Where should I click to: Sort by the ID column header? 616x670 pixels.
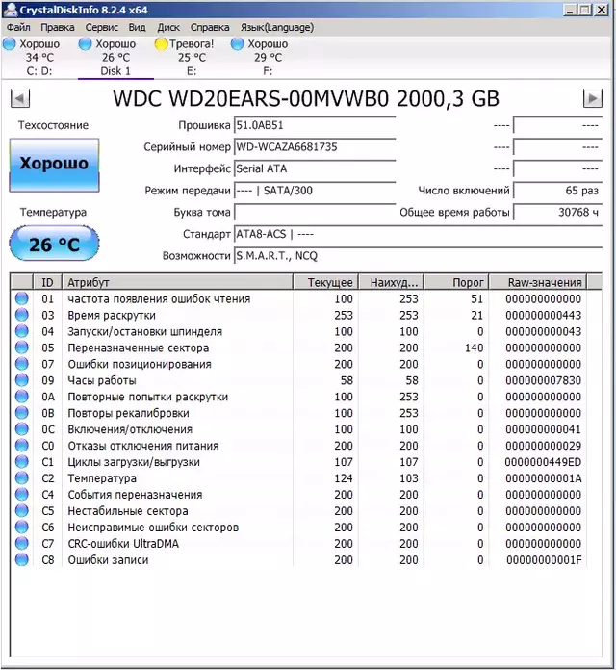47,282
